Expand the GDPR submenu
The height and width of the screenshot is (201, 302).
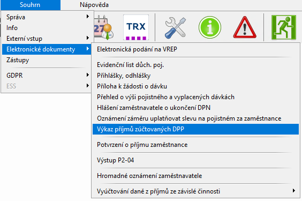coord(47,75)
